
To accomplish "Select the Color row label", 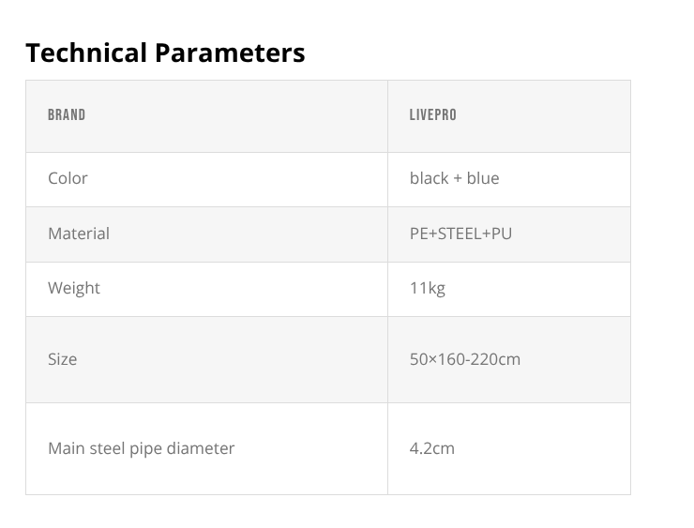I will (x=68, y=178).
